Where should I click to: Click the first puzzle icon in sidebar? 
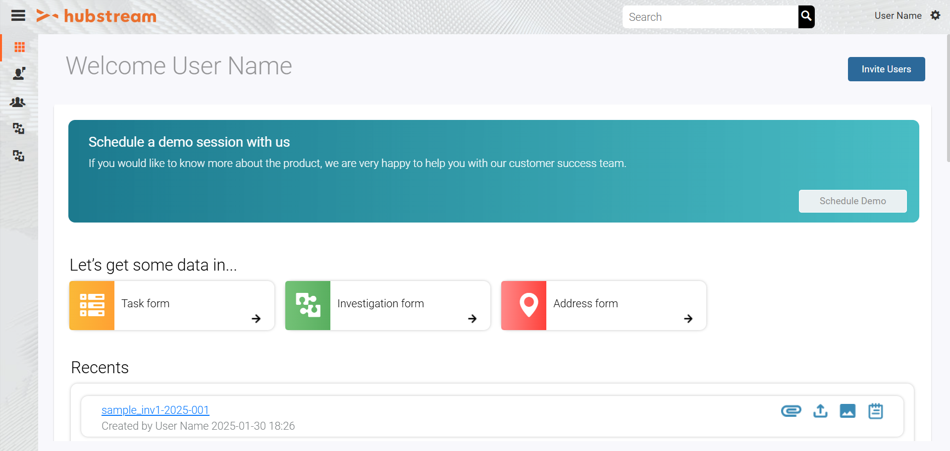pyautogui.click(x=18, y=129)
